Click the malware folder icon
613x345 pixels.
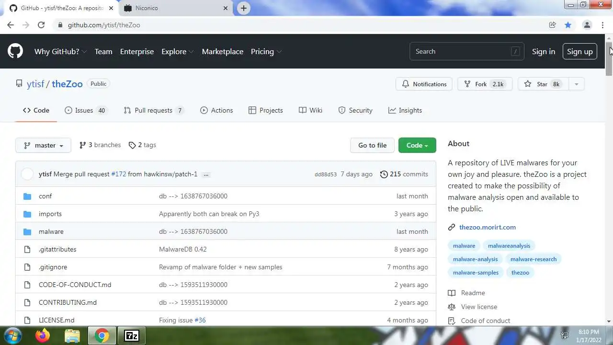tap(27, 232)
